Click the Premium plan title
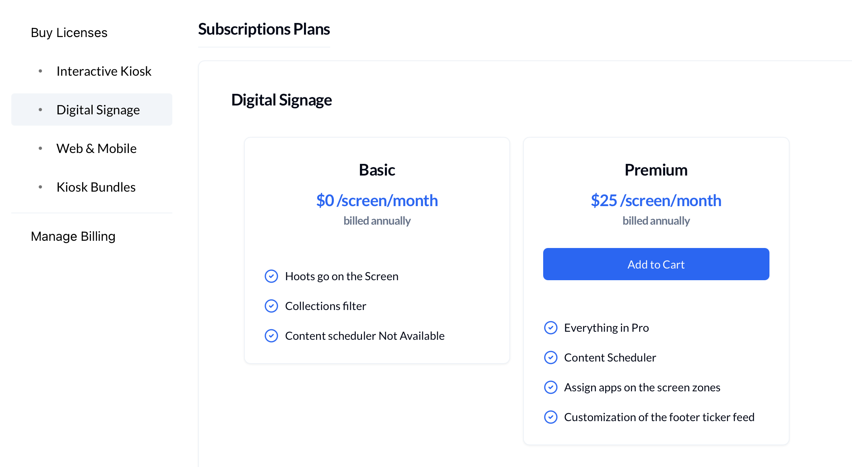Image resolution: width=852 pixels, height=467 pixels. (x=656, y=170)
